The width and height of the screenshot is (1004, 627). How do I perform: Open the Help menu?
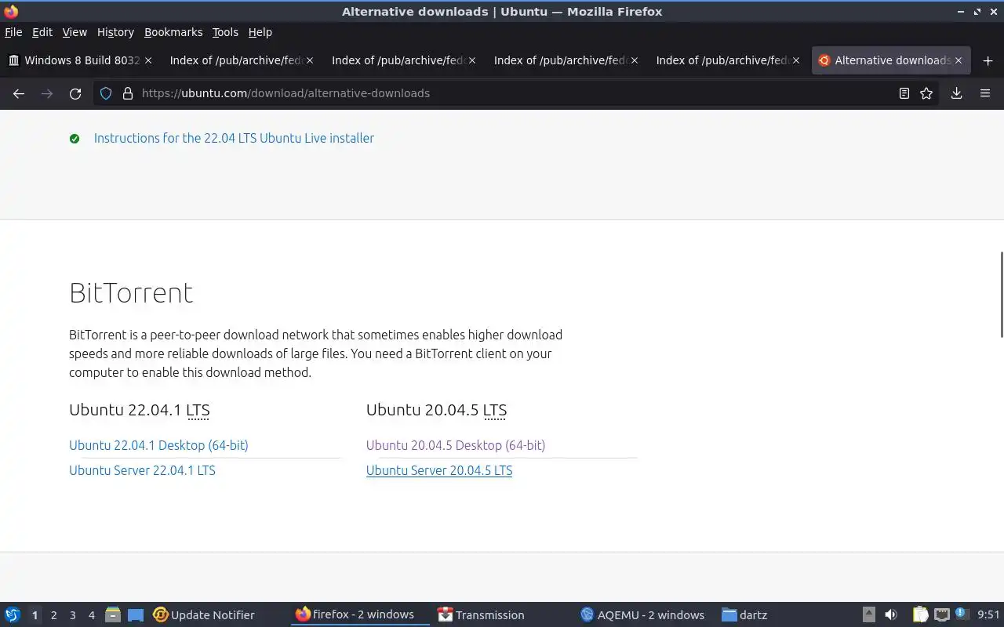pyautogui.click(x=260, y=32)
